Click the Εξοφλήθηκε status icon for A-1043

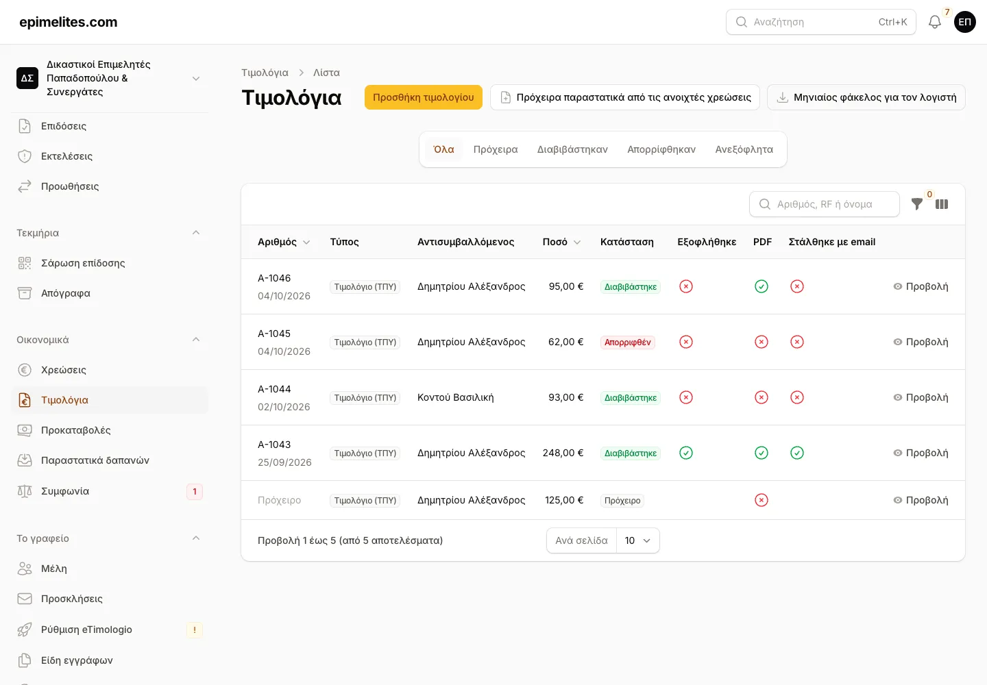click(x=686, y=453)
